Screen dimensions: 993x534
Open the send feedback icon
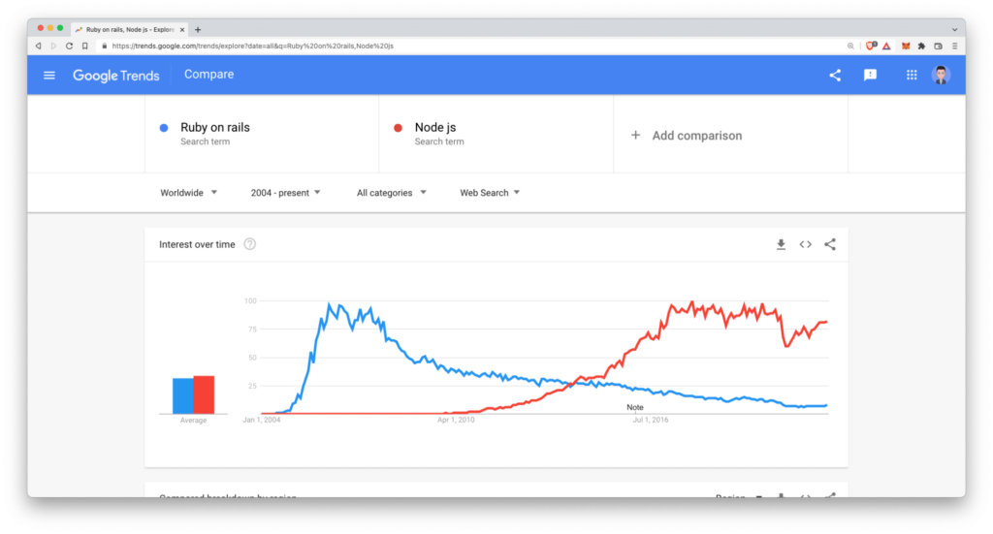(870, 75)
